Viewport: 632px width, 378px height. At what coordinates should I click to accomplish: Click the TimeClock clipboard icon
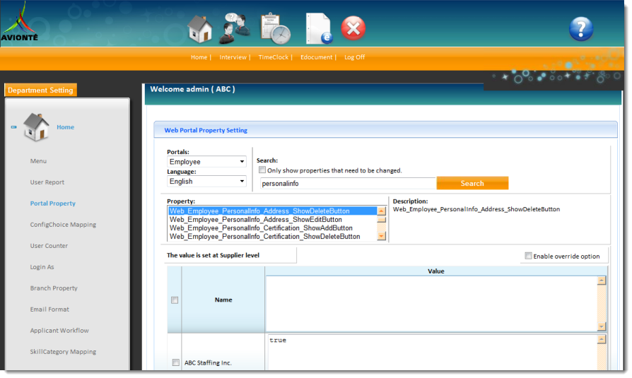pos(274,29)
